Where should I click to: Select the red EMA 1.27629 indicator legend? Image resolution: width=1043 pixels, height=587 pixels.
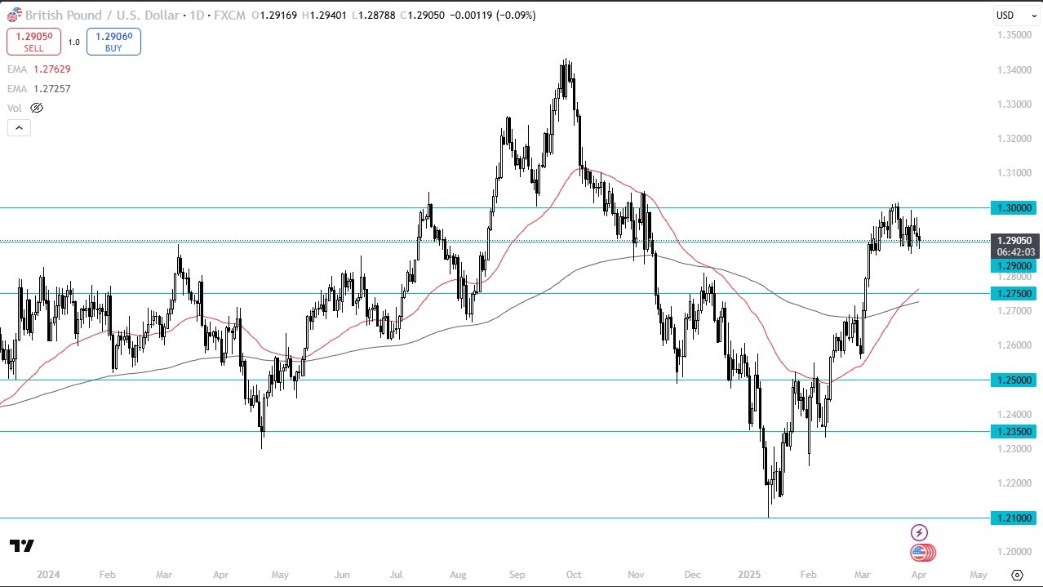(39, 69)
